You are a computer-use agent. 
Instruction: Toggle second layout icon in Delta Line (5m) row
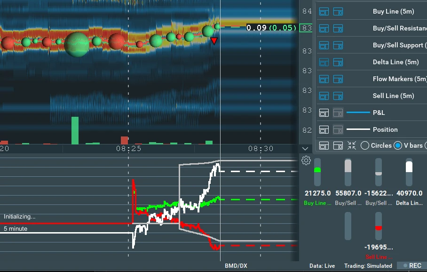[x=338, y=62]
